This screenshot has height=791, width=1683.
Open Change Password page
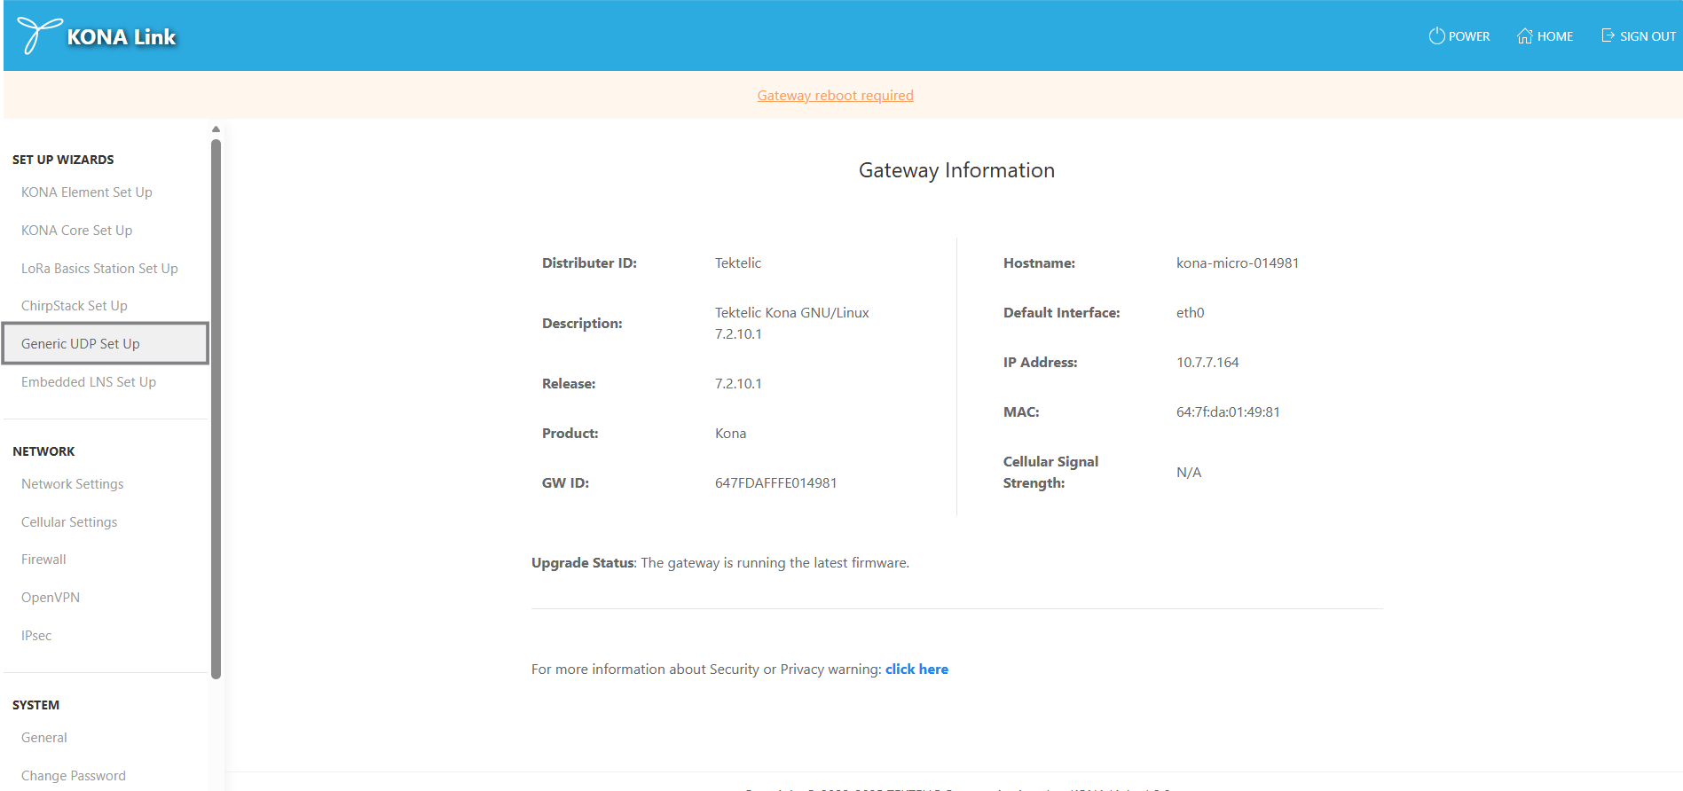pyautogui.click(x=74, y=776)
